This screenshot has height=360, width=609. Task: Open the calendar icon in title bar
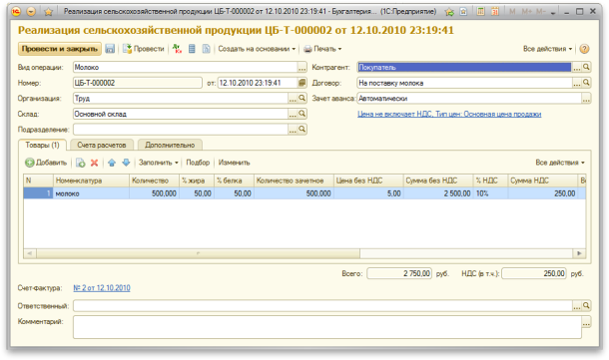coord(495,12)
